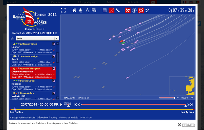
Task: Toggle the checkbox for Hervé Aubry
Action: pos(54,93)
